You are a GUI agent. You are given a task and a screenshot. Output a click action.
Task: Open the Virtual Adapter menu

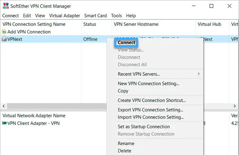click(x=64, y=16)
